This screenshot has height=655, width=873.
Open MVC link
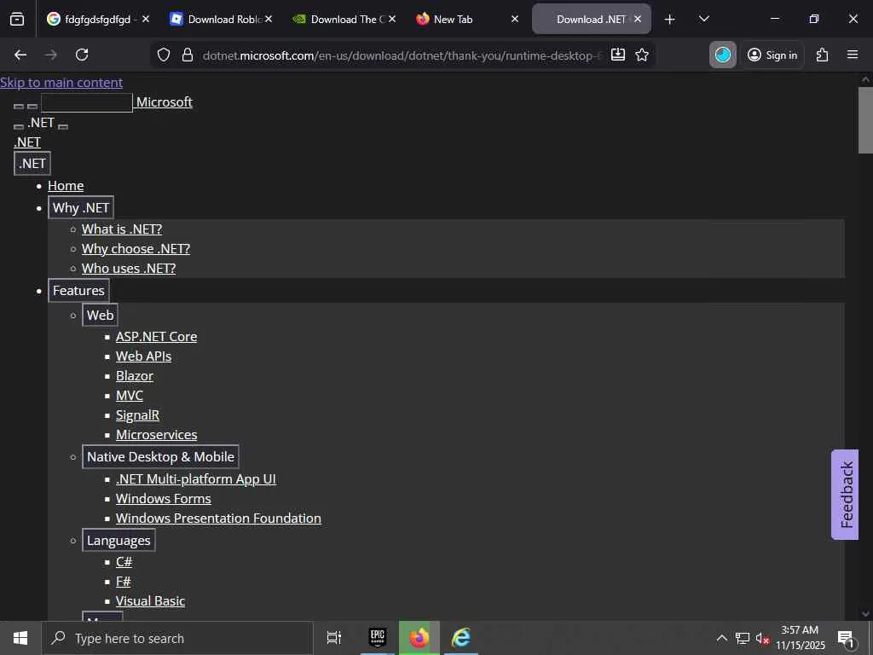(x=130, y=395)
